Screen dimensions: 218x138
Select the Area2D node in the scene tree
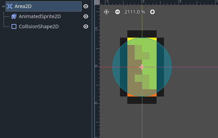click(44, 6)
